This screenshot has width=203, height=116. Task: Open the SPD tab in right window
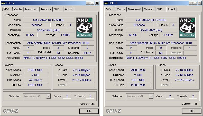161,9
